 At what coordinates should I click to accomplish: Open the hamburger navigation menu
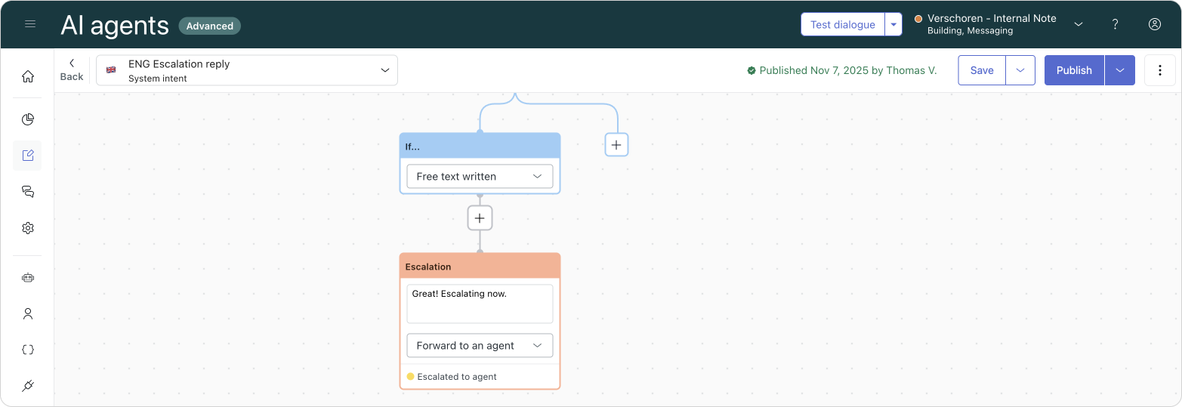point(30,24)
